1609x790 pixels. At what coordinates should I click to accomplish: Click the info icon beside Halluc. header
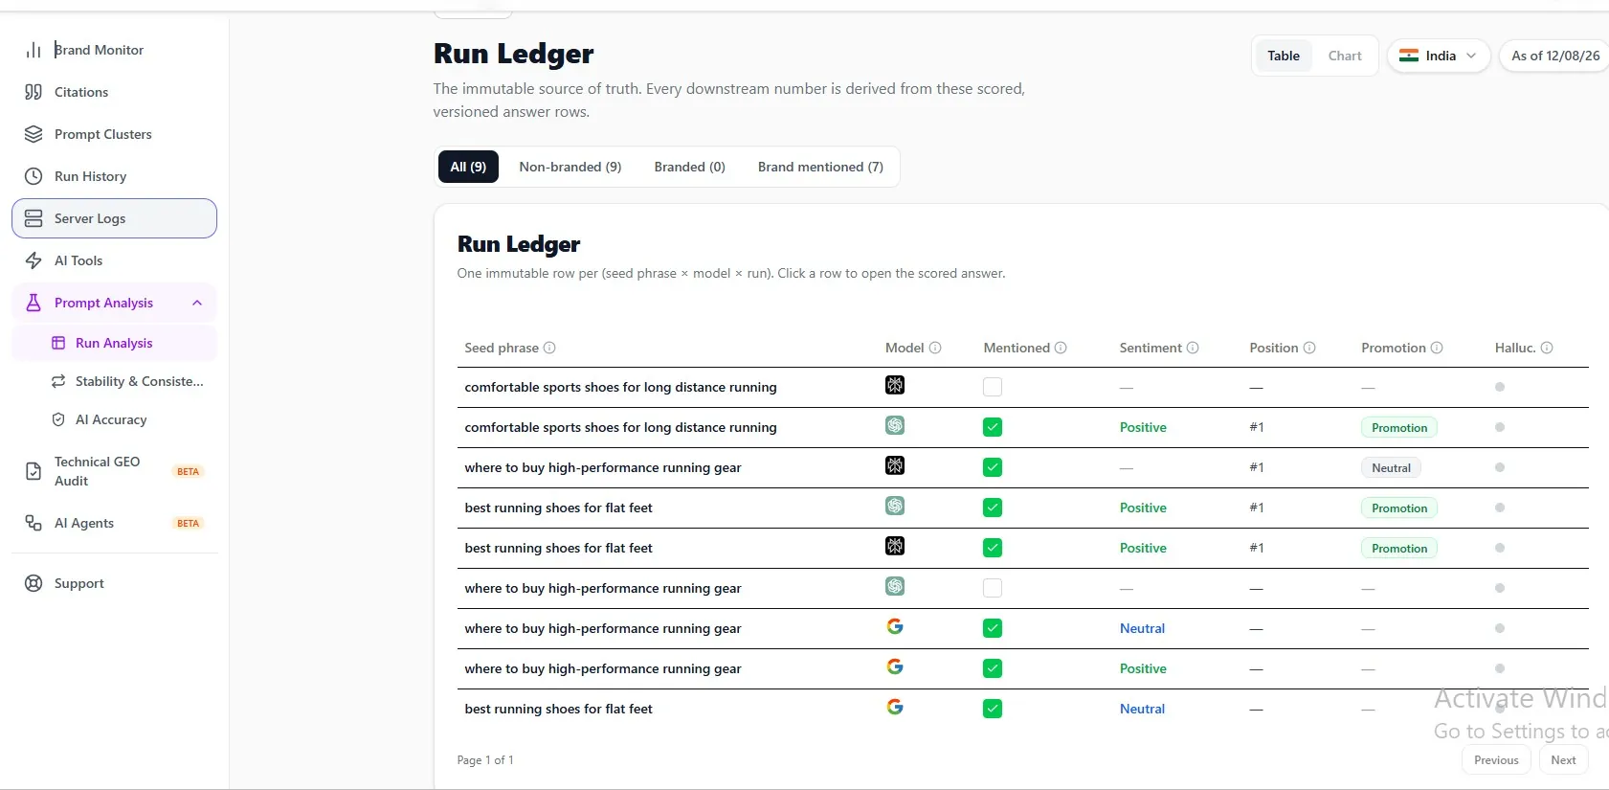1547,348
